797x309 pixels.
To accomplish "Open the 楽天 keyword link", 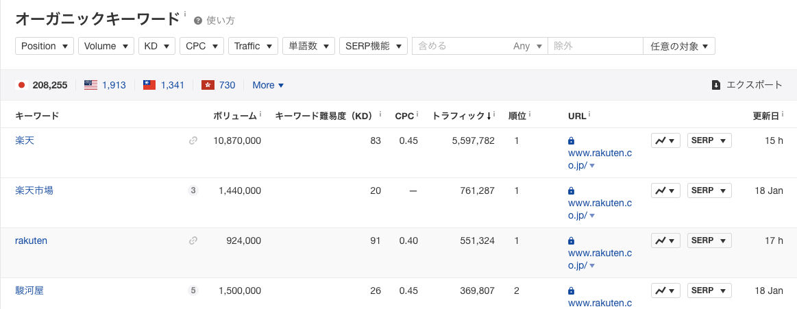I will coord(25,140).
